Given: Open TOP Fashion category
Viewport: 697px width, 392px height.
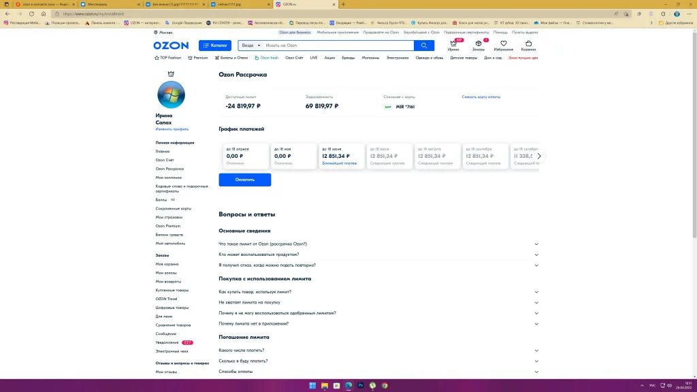Looking at the screenshot, I should [x=167, y=58].
